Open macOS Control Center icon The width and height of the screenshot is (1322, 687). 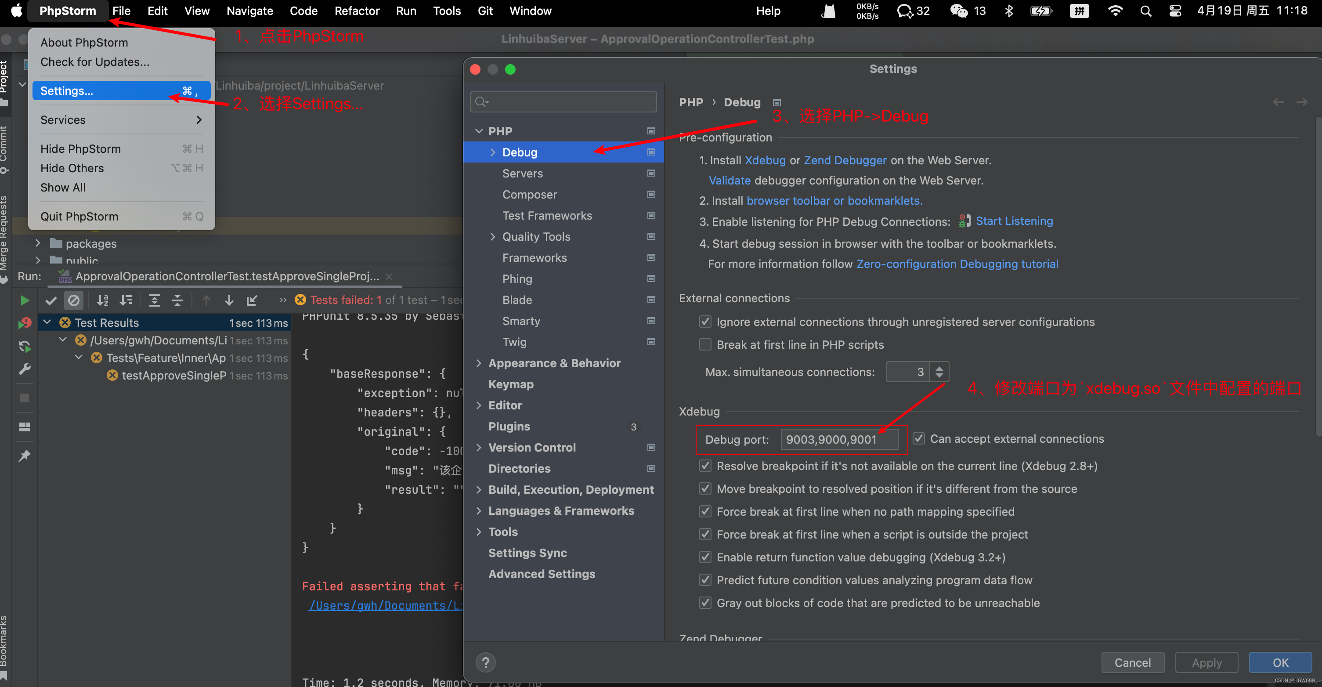1175,11
